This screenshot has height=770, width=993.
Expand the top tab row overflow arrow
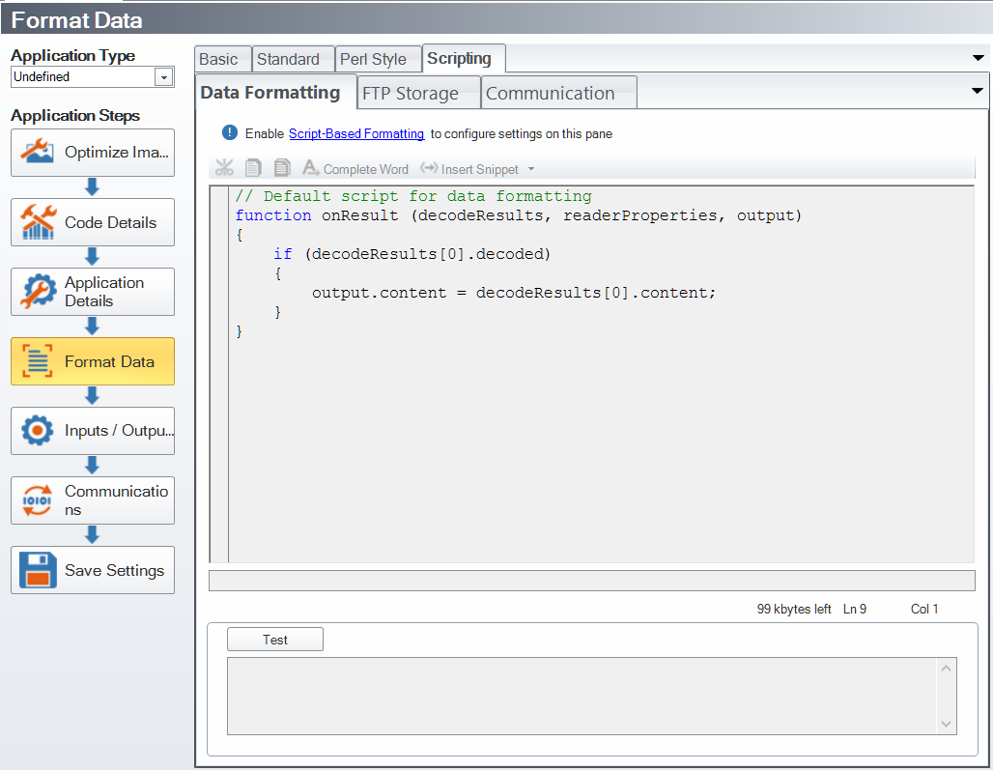pos(978,59)
